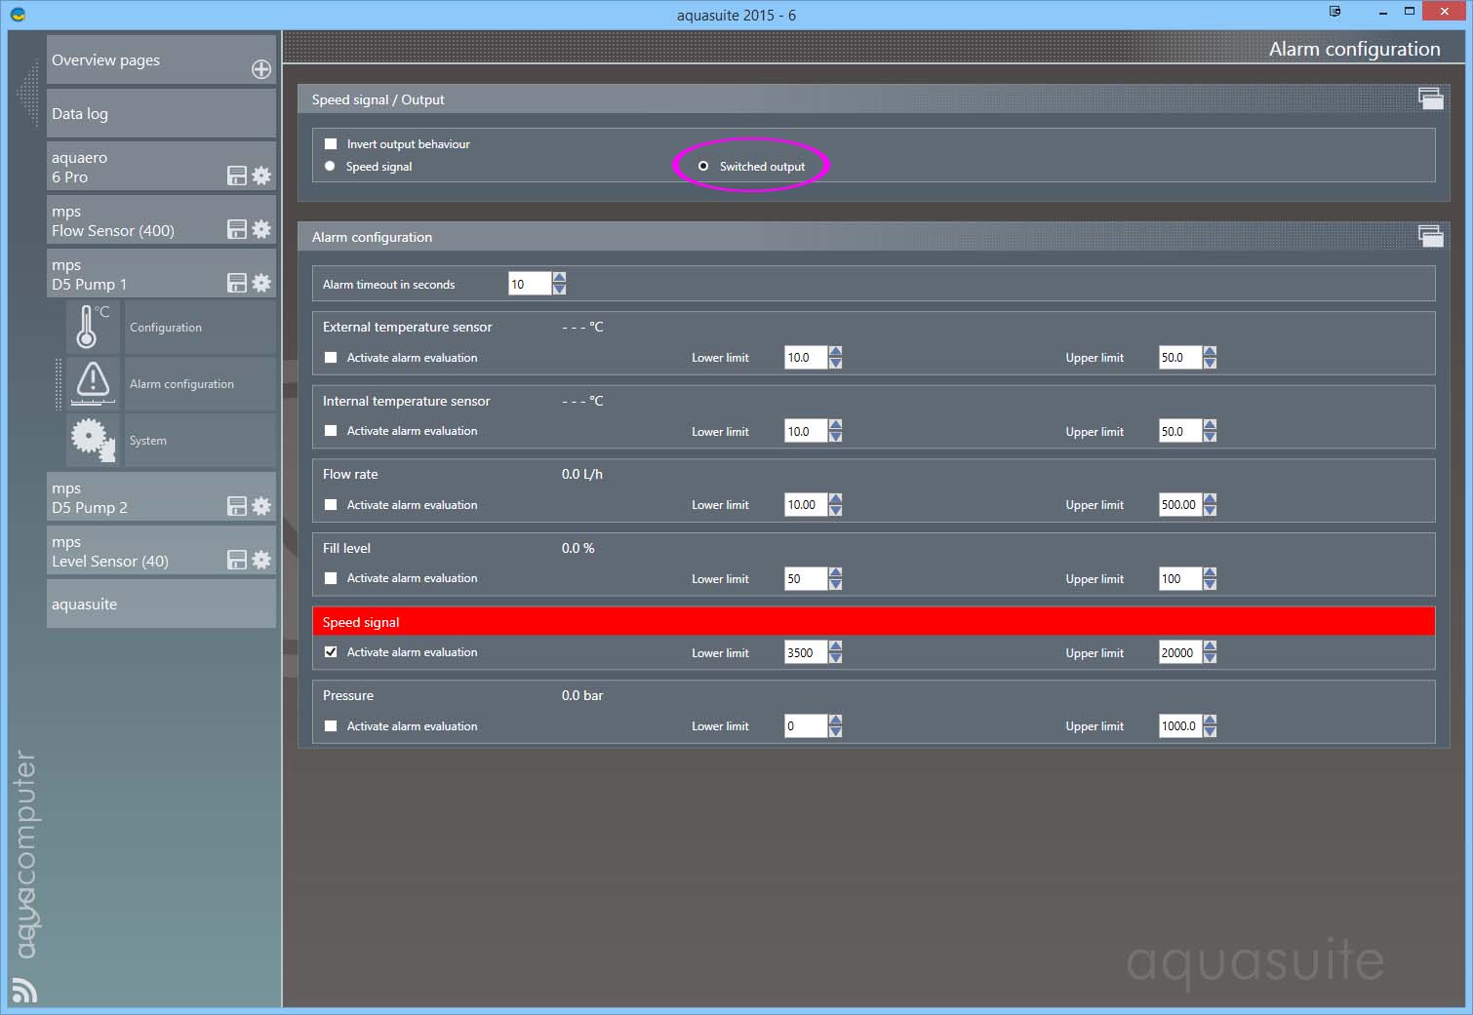
Task: Click the Fill level upper limit input field
Action: coord(1178,579)
